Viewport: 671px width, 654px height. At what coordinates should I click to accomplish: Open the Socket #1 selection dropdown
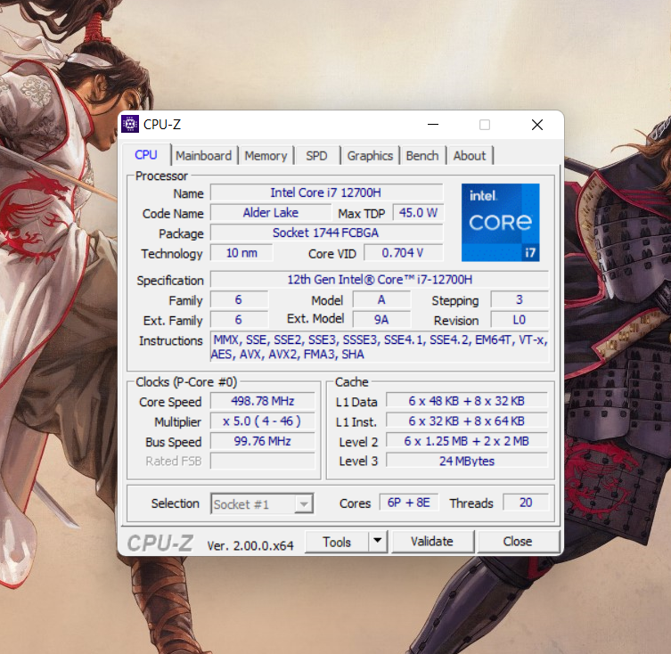coord(262,503)
